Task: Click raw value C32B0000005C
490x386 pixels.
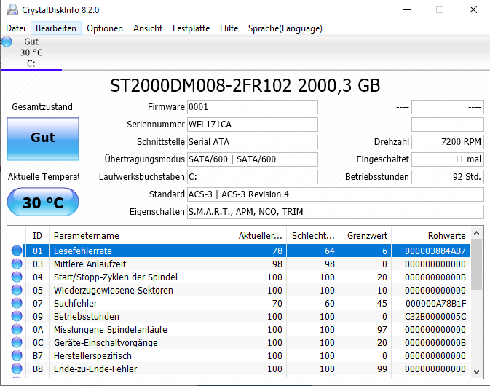Action: click(435, 317)
